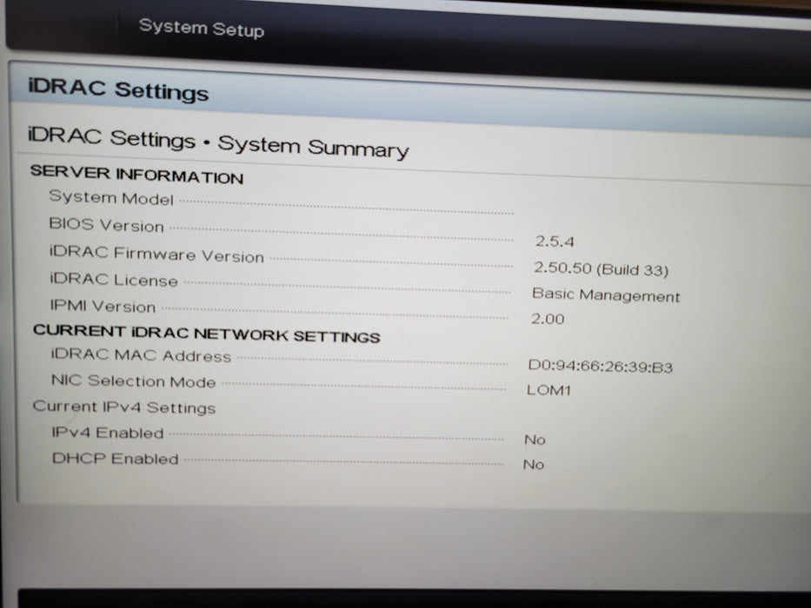Click the iDRAC Settings System Summary breadcrumb
Image resolution: width=811 pixels, height=608 pixels.
[x=218, y=143]
